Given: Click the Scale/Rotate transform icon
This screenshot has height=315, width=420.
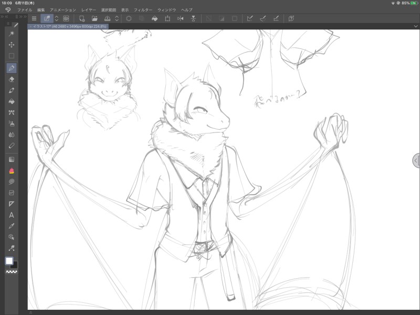Looking at the screenshot, I should (x=167, y=18).
